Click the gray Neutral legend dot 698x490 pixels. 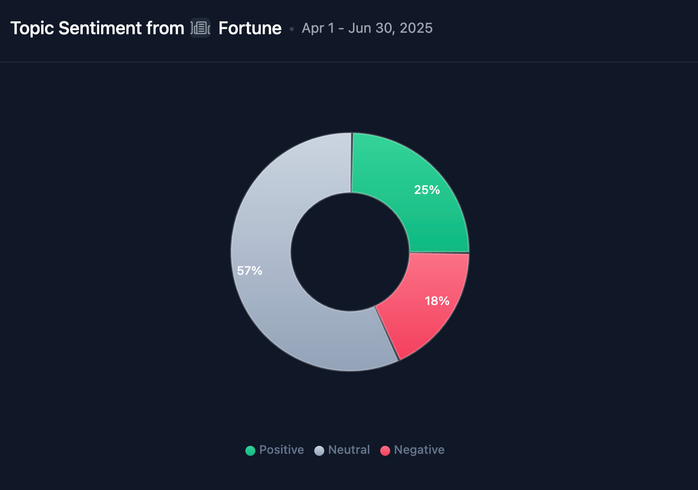point(319,450)
